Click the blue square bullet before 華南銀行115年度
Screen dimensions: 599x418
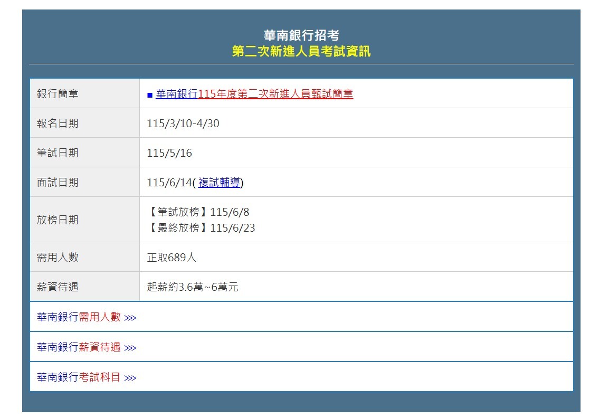150,95
